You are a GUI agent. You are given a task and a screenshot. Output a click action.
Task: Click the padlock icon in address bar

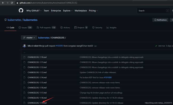[x=17, y=3]
